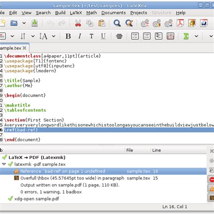Open the Math menu

click(92, 13)
